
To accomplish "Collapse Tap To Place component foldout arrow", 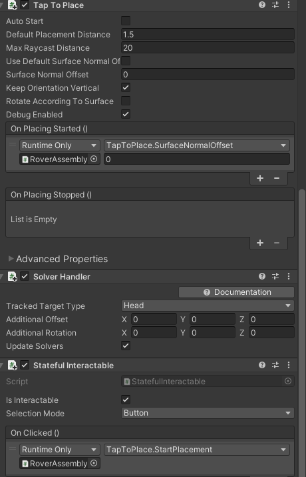I will click(2, 5).
